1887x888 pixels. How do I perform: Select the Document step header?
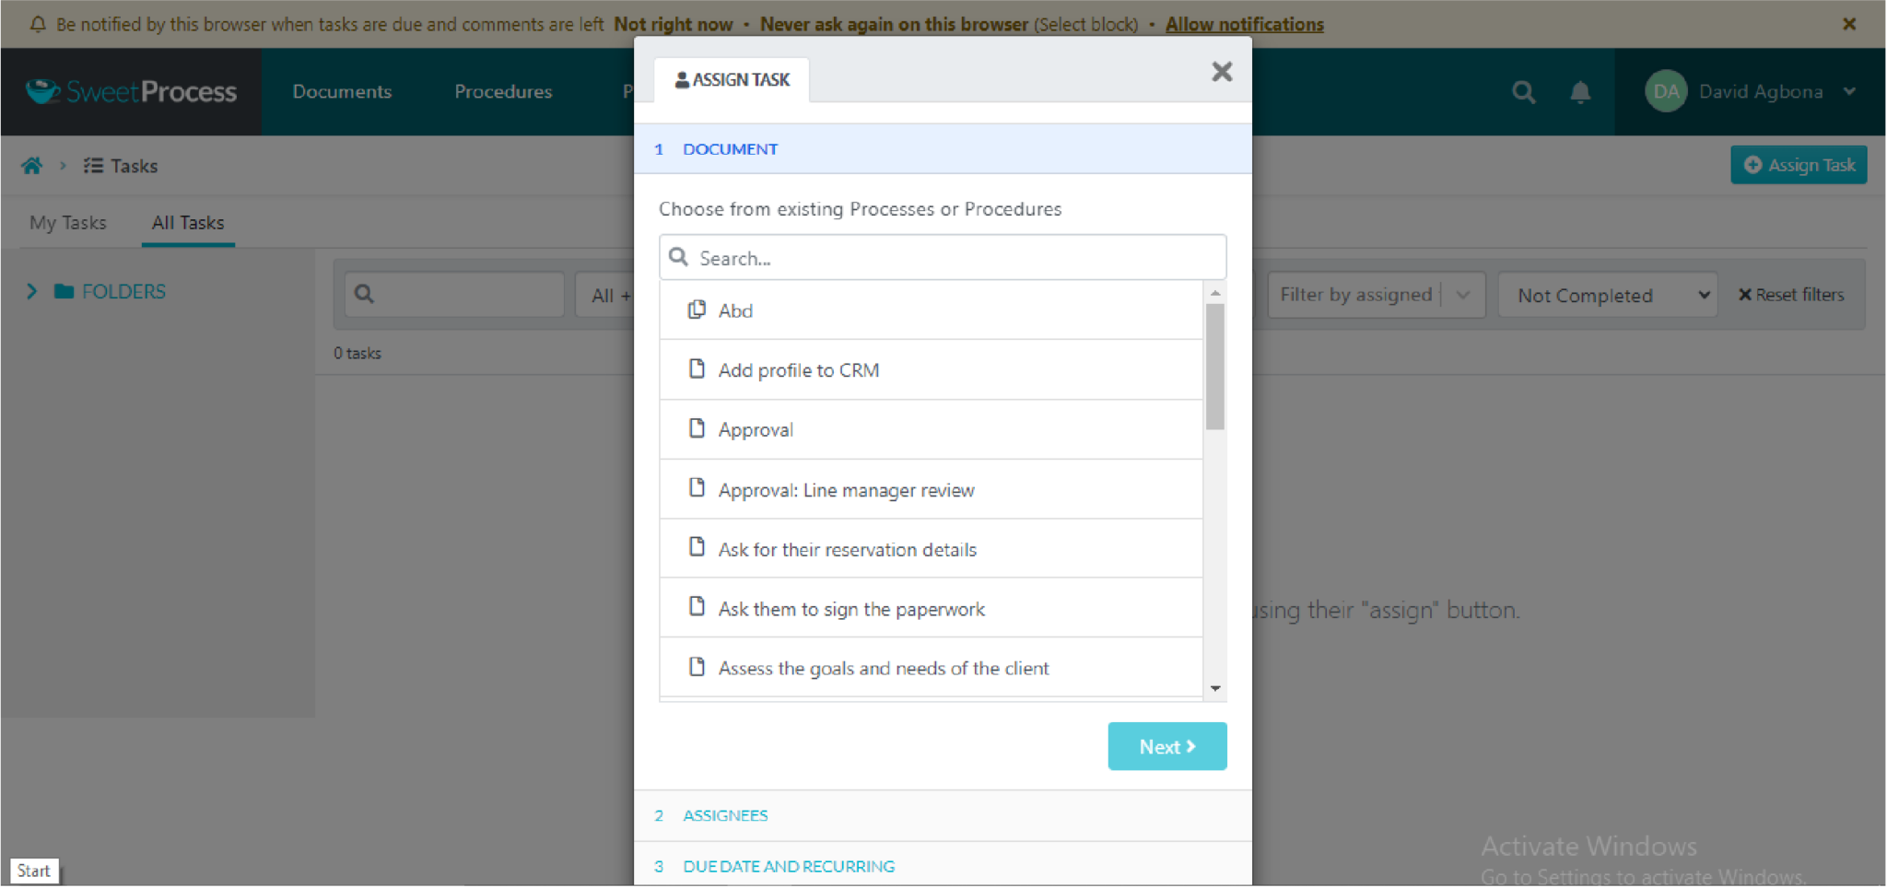pos(943,149)
